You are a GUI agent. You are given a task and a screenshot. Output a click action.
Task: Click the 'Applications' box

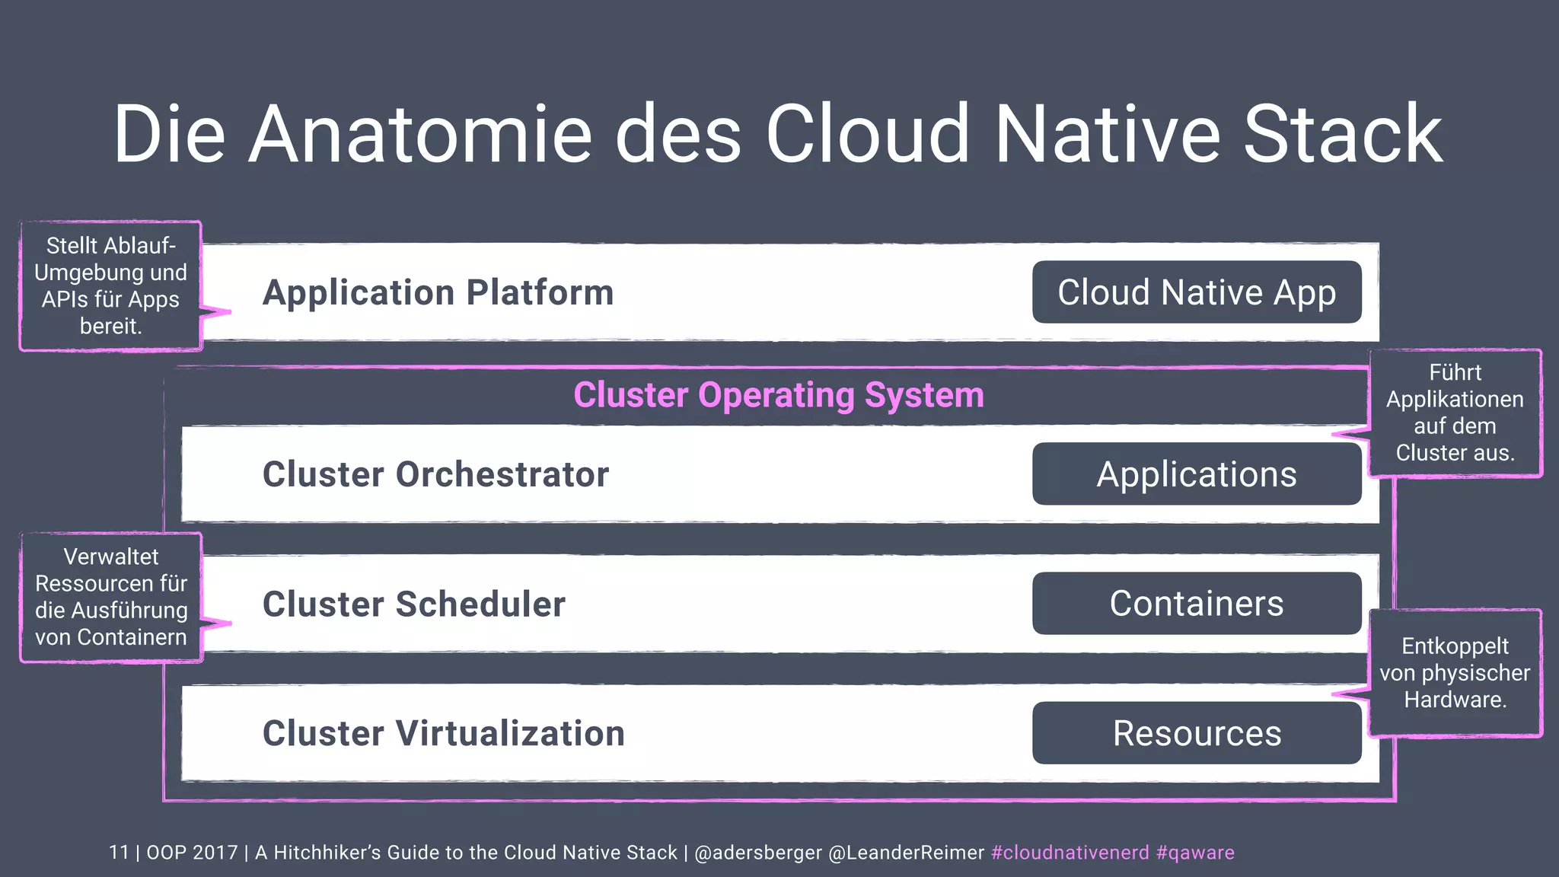[x=1197, y=474]
